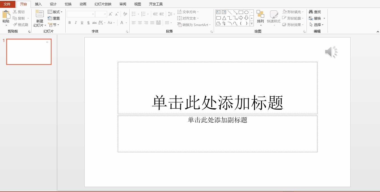This screenshot has height=192, width=380.
Task: Select slide 1 thumbnail in the panel
Action: click(29, 51)
